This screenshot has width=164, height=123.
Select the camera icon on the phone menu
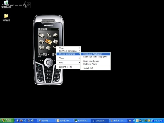(41, 42)
